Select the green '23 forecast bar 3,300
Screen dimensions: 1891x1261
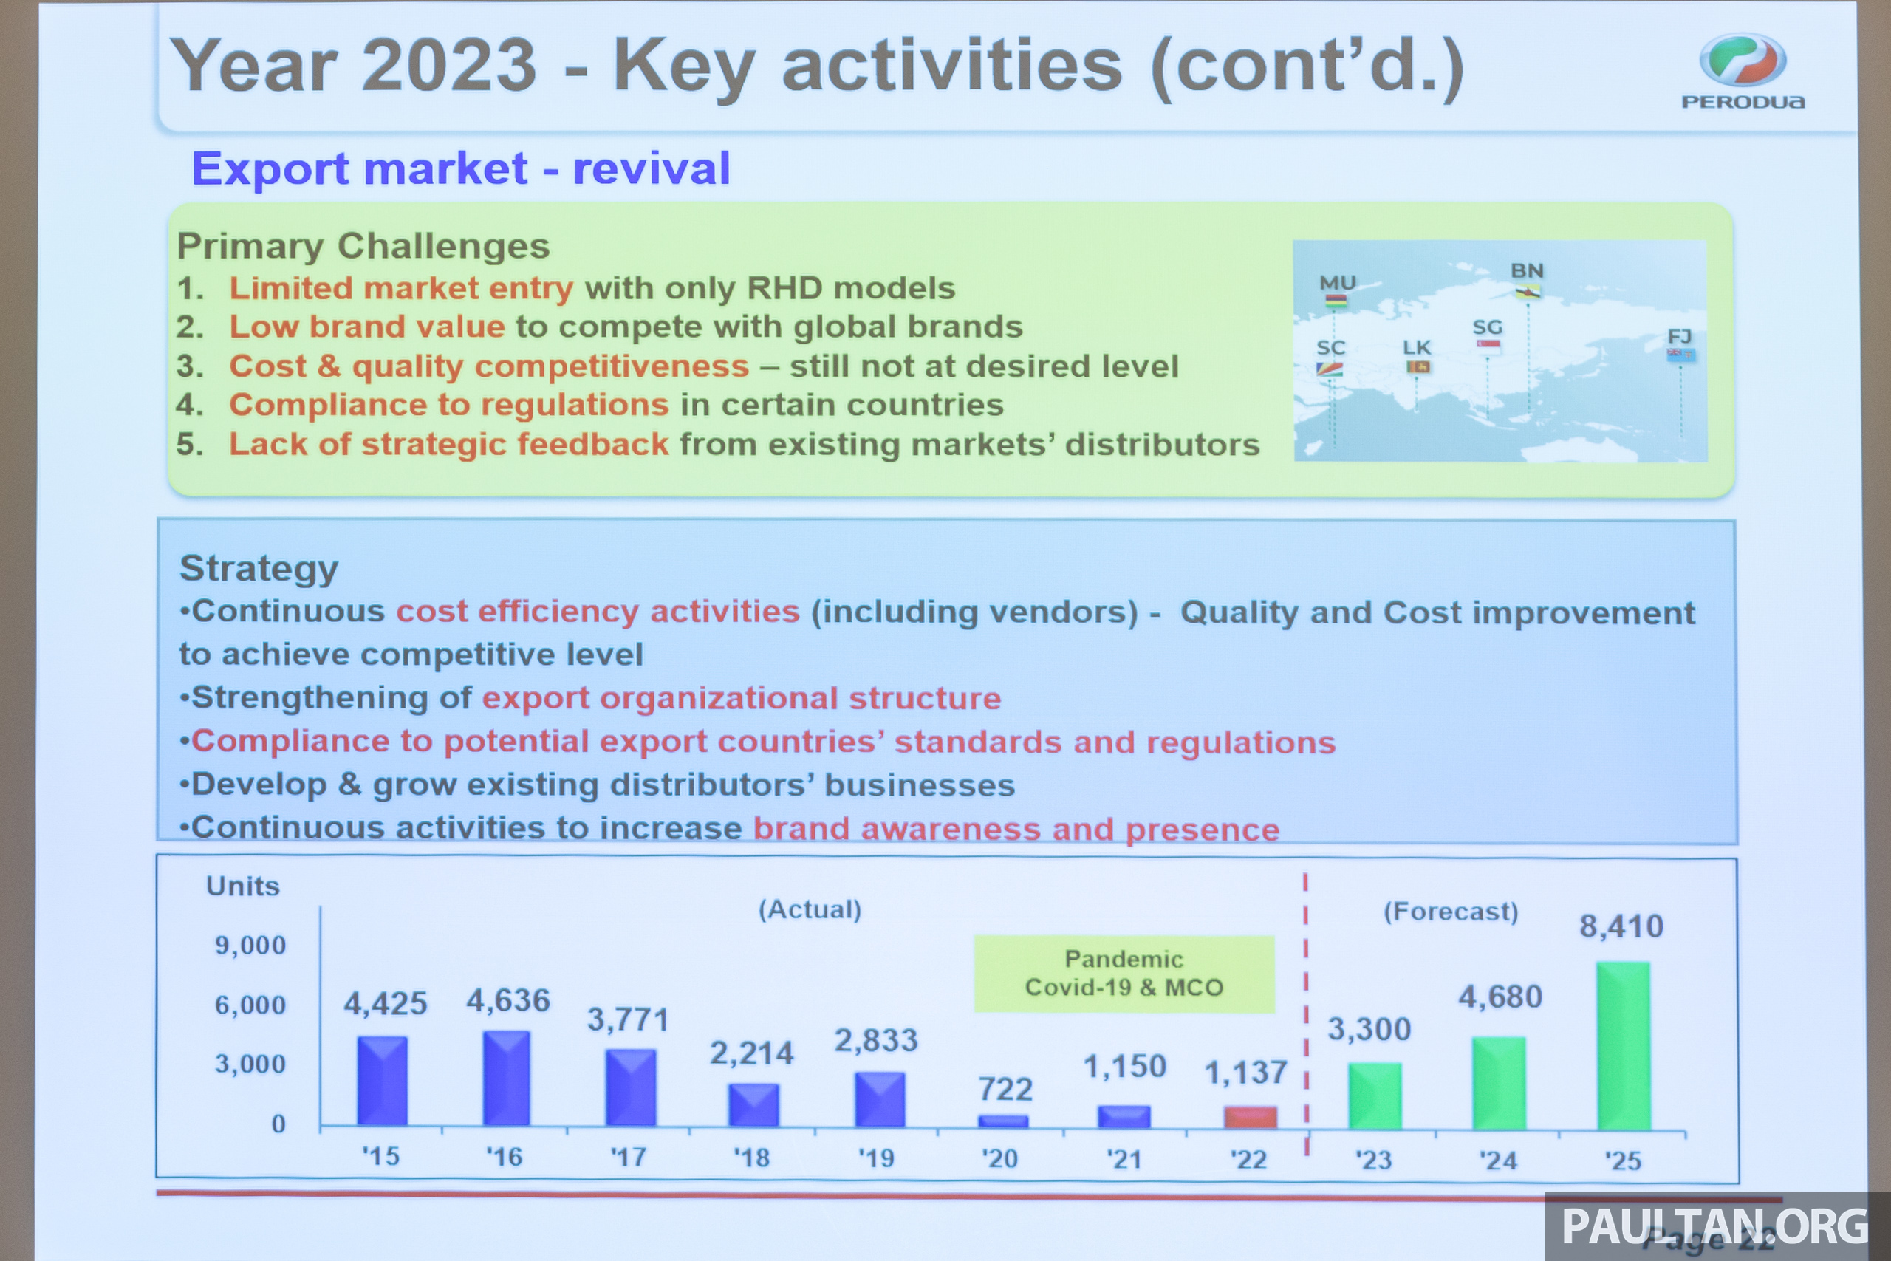pos(1375,1096)
